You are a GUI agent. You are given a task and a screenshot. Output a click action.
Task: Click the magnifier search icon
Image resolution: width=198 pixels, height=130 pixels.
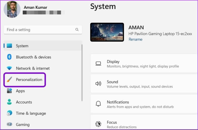coord(77,30)
